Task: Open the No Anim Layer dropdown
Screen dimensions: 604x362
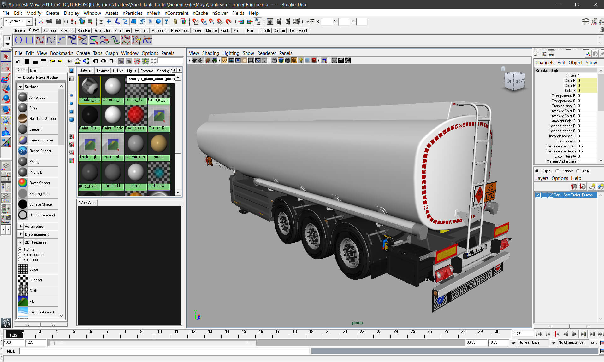Action: click(x=554, y=343)
